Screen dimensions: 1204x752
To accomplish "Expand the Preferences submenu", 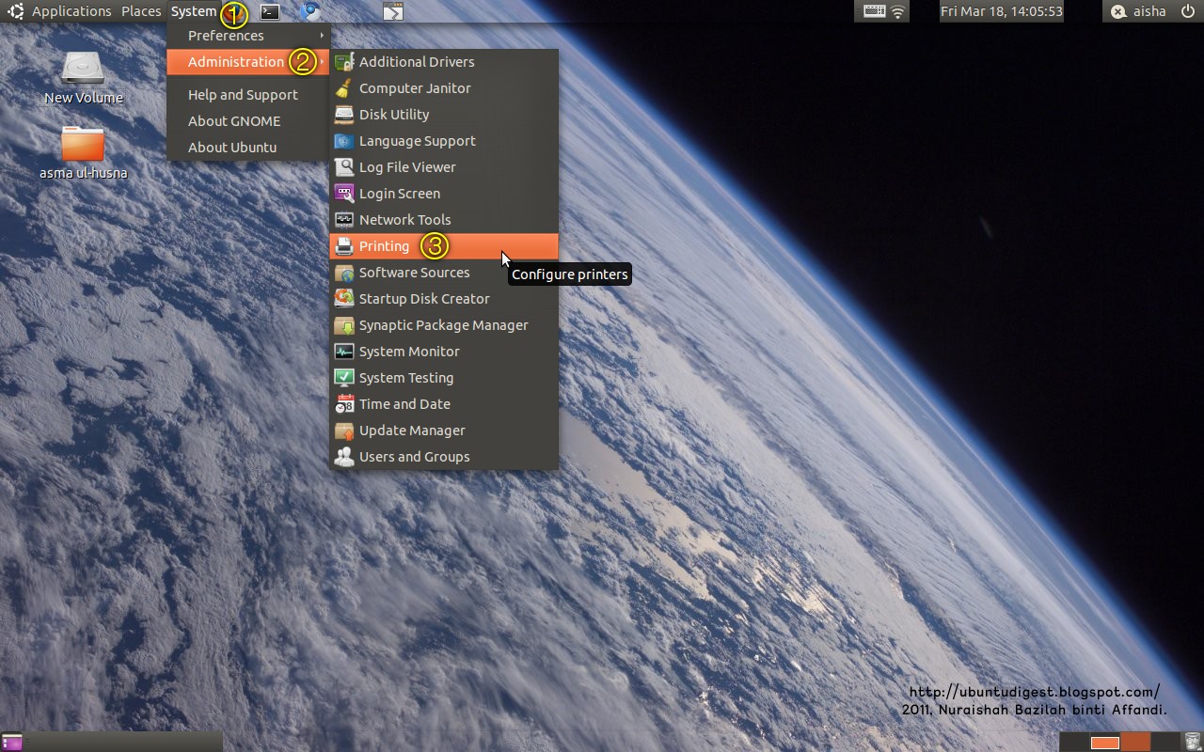I will (248, 36).
